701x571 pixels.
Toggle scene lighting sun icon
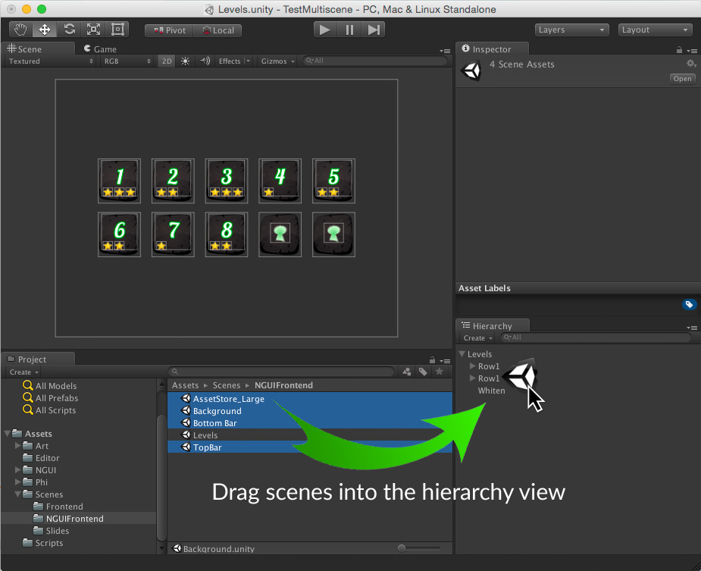[x=185, y=61]
